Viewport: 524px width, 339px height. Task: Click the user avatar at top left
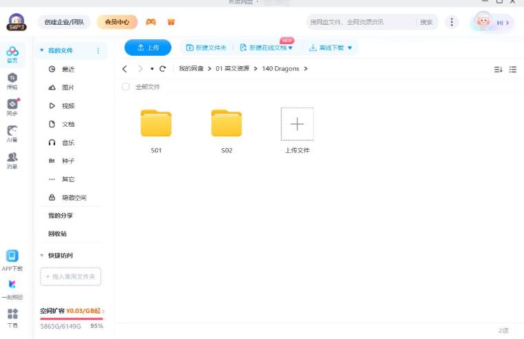[17, 22]
